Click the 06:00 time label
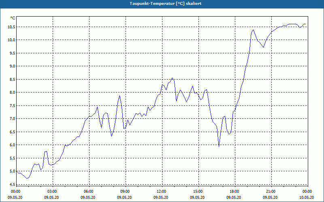This screenshot has height=202, width=324. tap(89, 191)
